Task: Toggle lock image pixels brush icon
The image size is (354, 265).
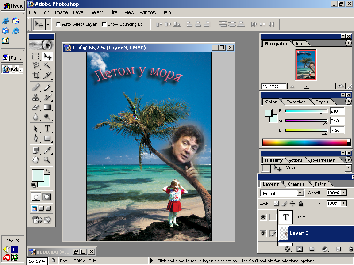Action: (x=285, y=204)
